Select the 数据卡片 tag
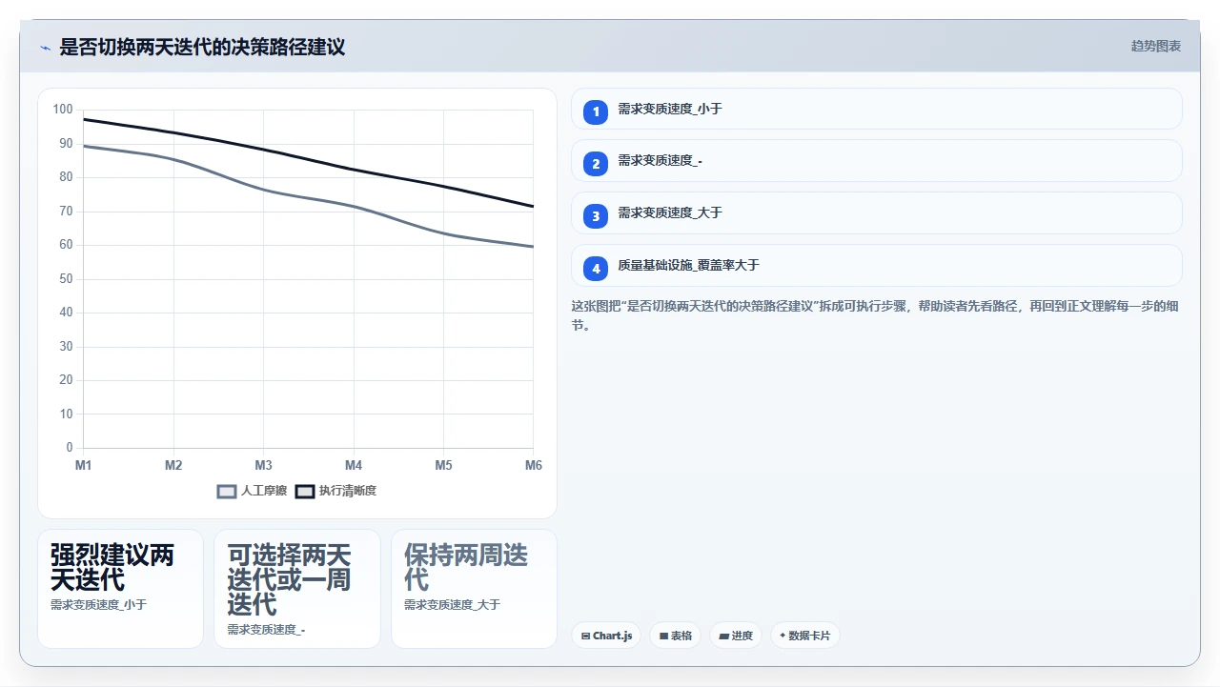Screen dimensions: 1220x687 [805, 636]
